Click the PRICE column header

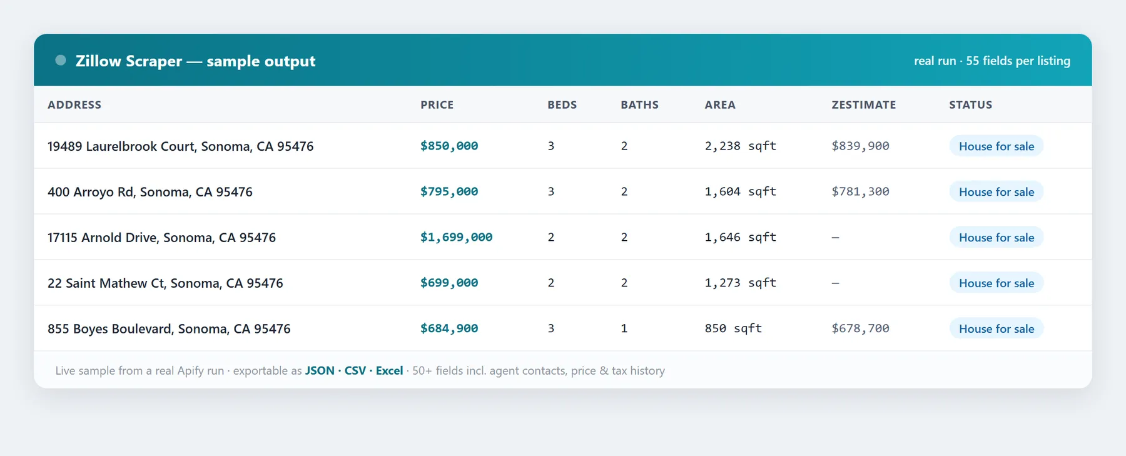point(437,104)
